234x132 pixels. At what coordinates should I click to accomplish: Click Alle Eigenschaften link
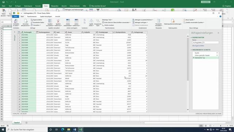[198, 45]
